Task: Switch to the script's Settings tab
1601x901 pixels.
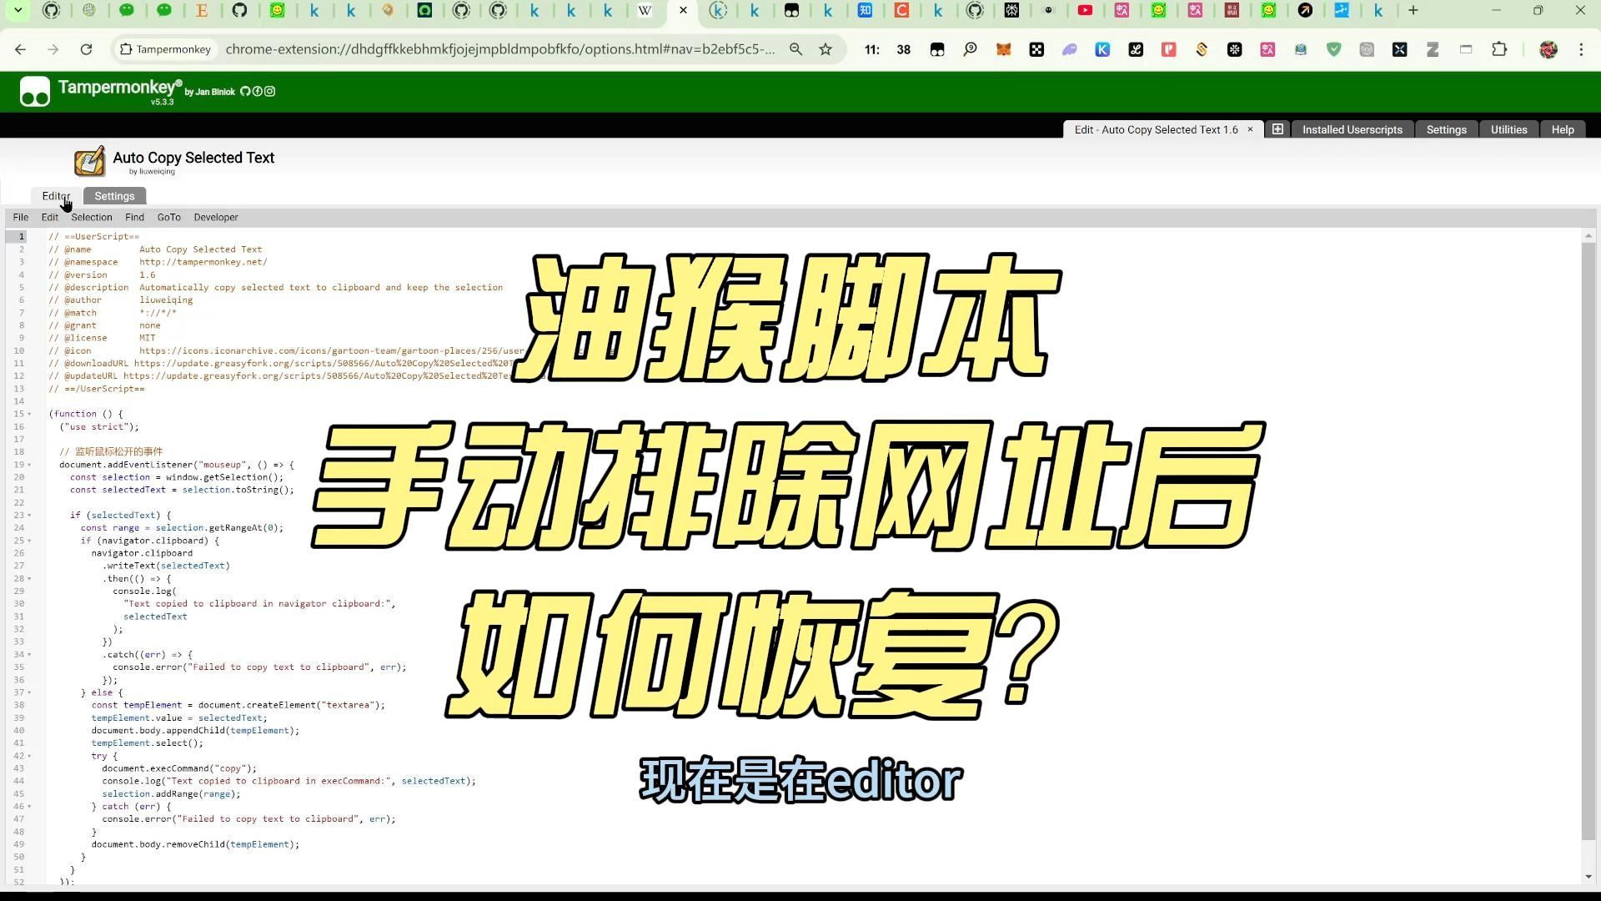Action: tap(114, 196)
